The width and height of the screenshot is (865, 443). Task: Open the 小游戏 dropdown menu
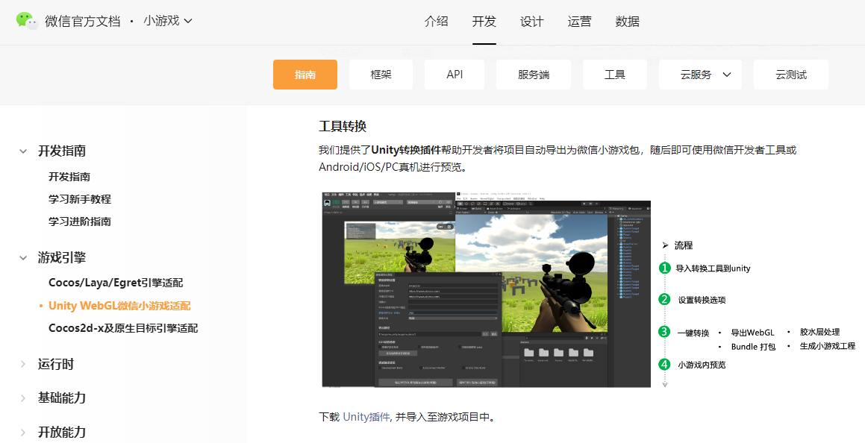pos(168,21)
